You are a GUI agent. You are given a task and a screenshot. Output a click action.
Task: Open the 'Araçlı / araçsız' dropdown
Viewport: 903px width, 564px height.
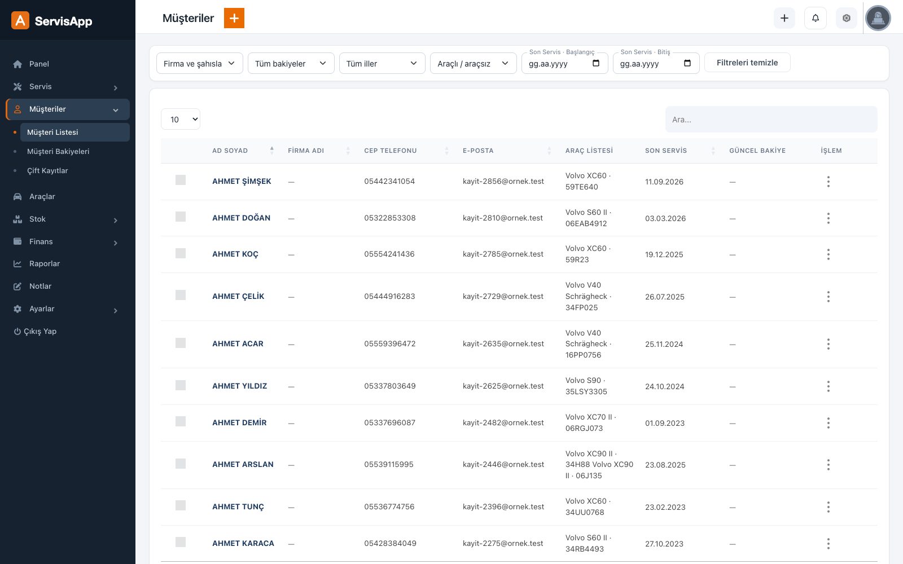click(474, 63)
